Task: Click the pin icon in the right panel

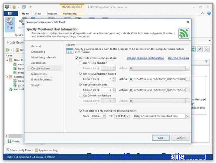Action: [200, 49]
